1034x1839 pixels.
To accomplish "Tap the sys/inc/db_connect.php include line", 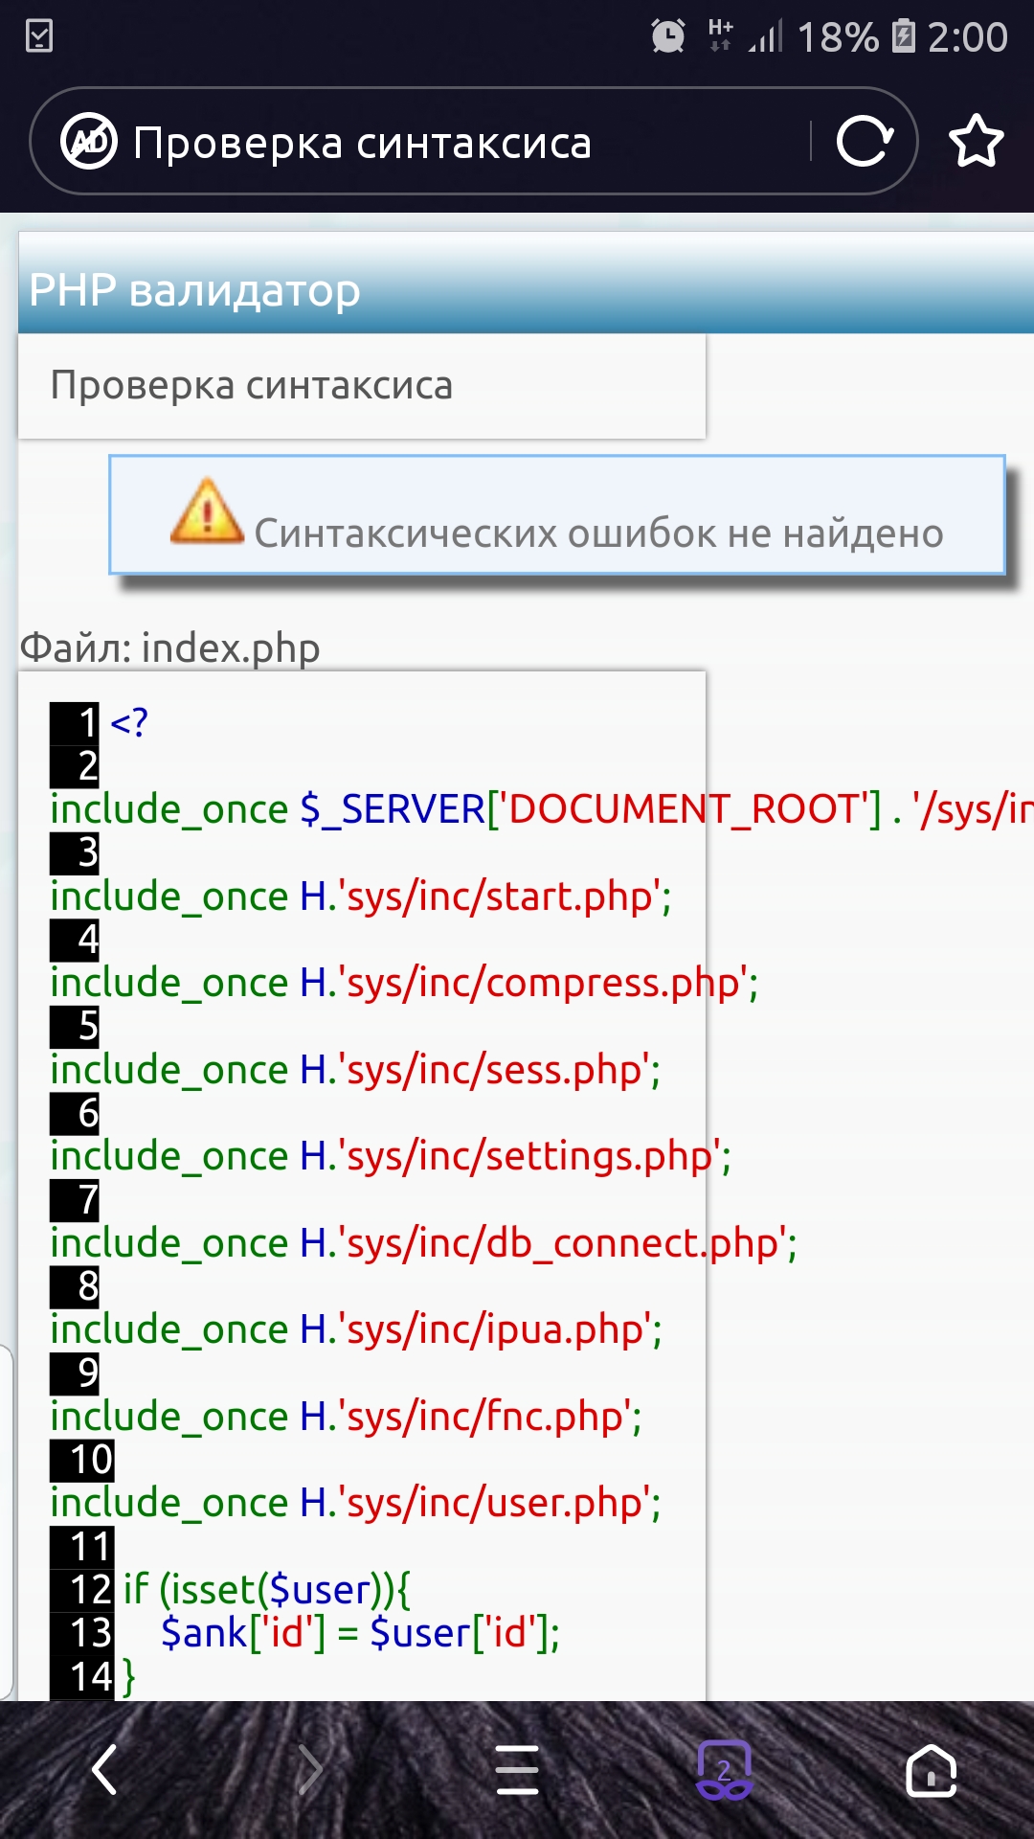I will 422,1243.
